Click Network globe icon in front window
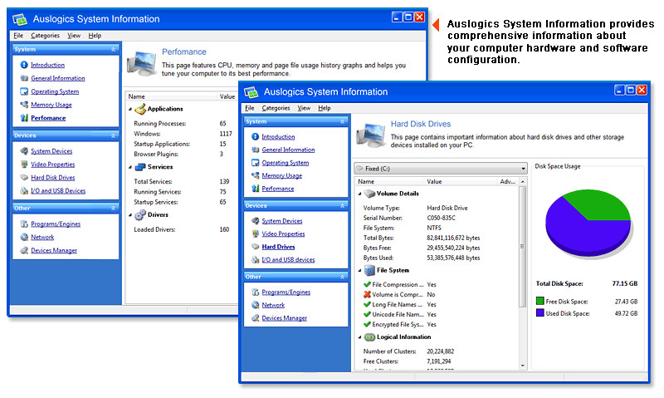This screenshot has height=398, width=664. pyautogui.click(x=255, y=305)
